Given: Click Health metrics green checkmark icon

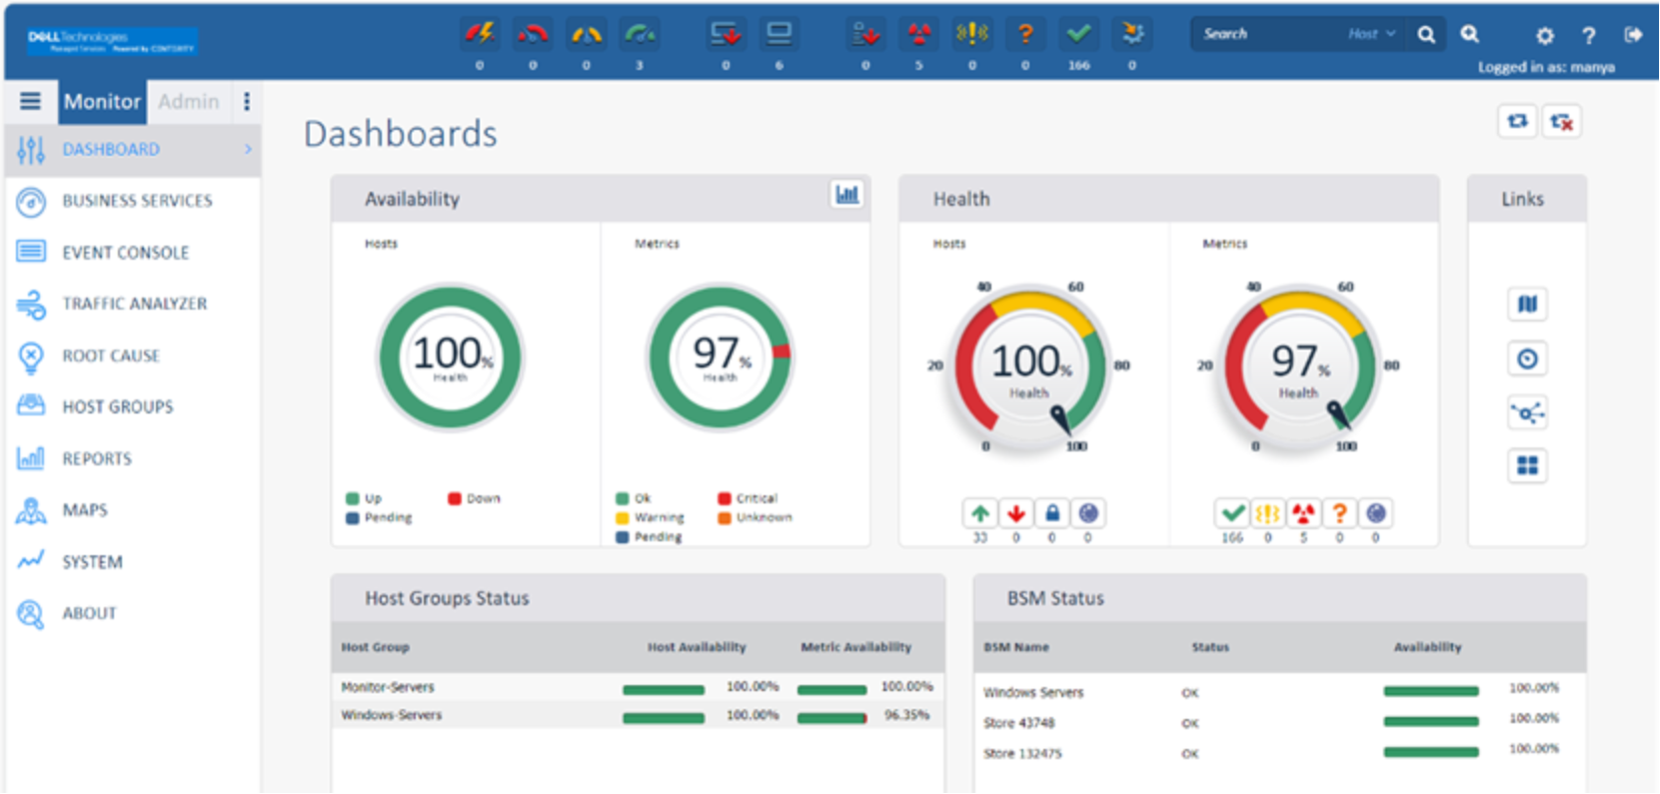Looking at the screenshot, I should (x=1232, y=513).
